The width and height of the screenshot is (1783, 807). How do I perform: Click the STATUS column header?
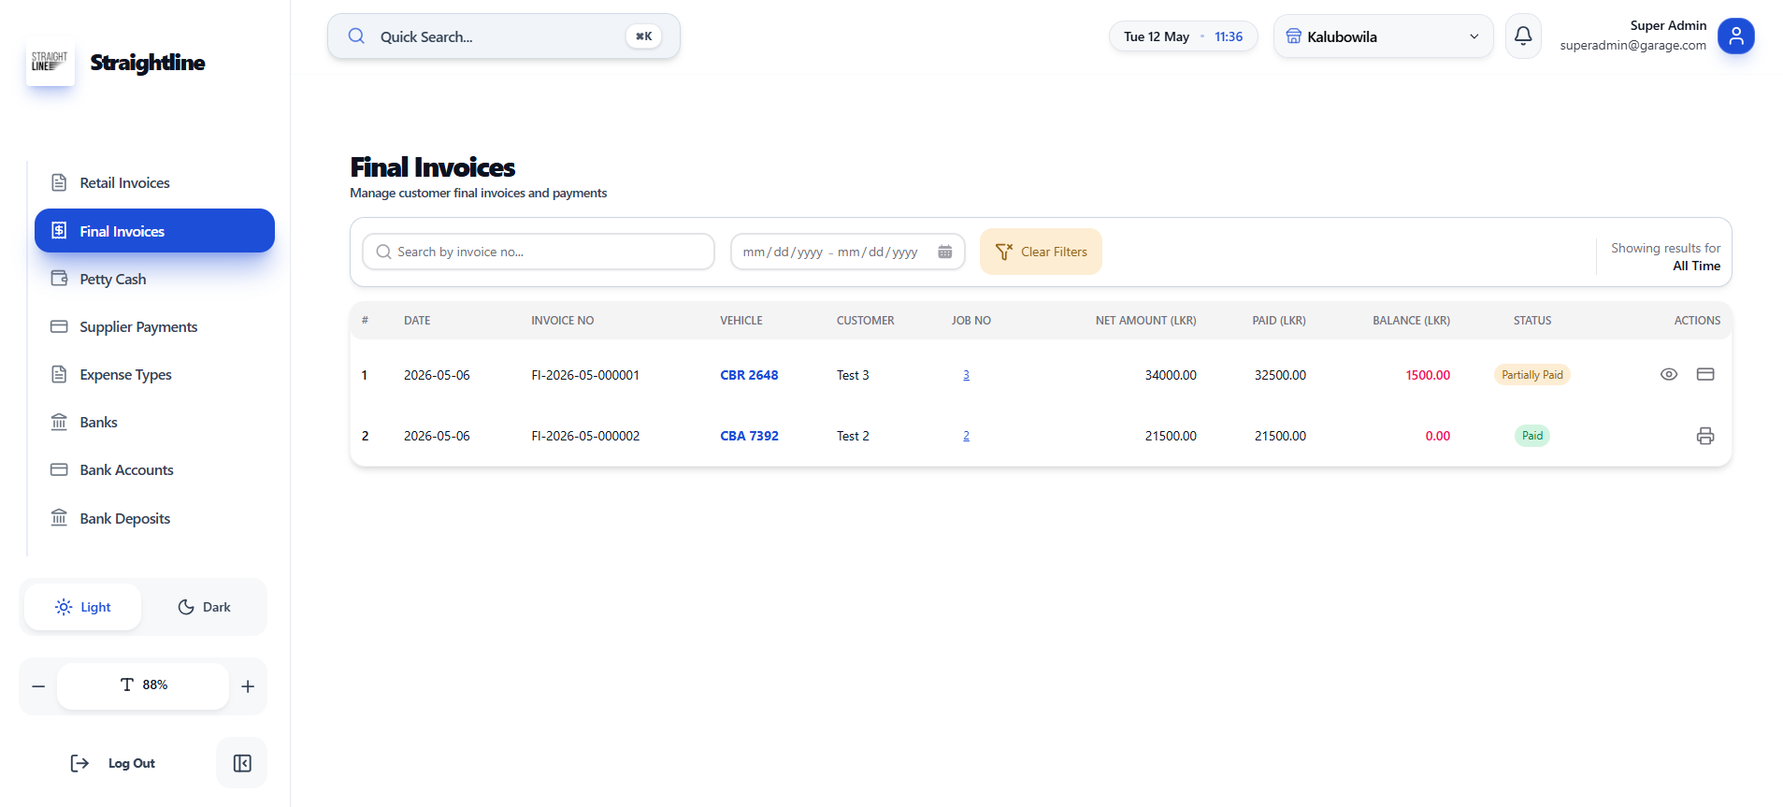[1532, 321]
